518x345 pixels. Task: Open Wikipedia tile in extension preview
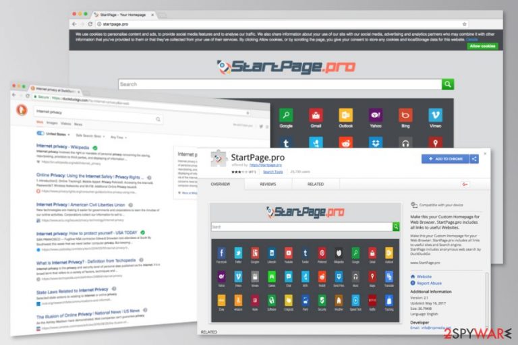[339, 253]
